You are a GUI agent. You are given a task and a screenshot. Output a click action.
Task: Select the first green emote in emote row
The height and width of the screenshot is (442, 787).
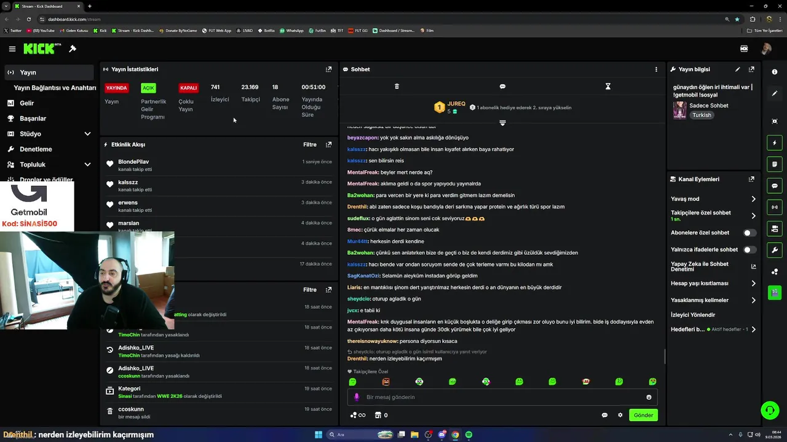pos(352,382)
